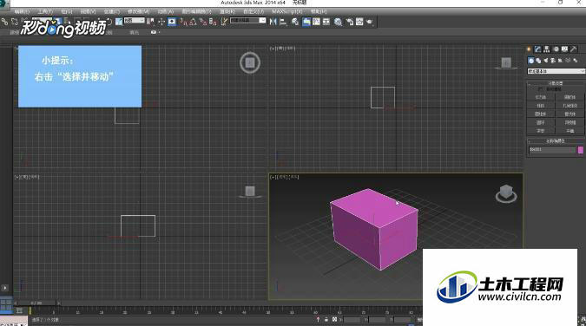586x326 pixels.
Task: Toggle Absolute/Offset transform mode
Action: coord(334,320)
